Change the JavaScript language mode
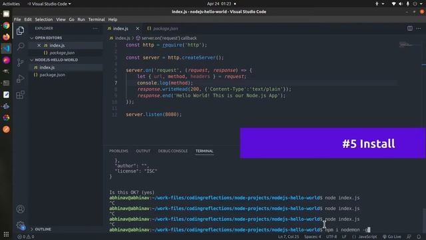 point(367,237)
